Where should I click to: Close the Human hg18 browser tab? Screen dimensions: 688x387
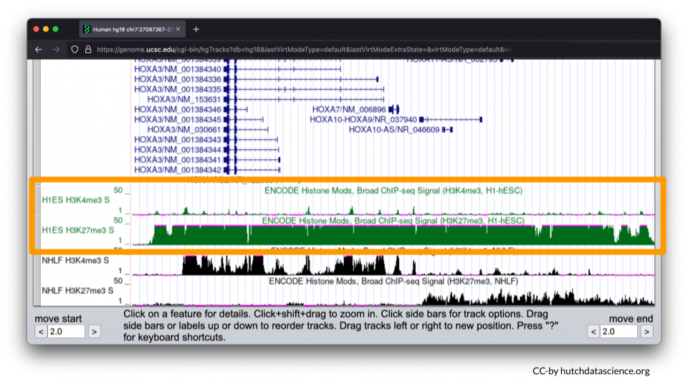click(178, 29)
